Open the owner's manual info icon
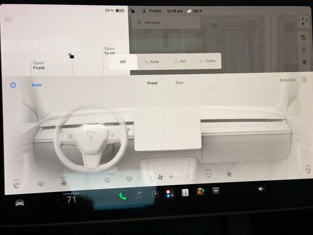The width and height of the screenshot is (313, 235). click(x=185, y=192)
